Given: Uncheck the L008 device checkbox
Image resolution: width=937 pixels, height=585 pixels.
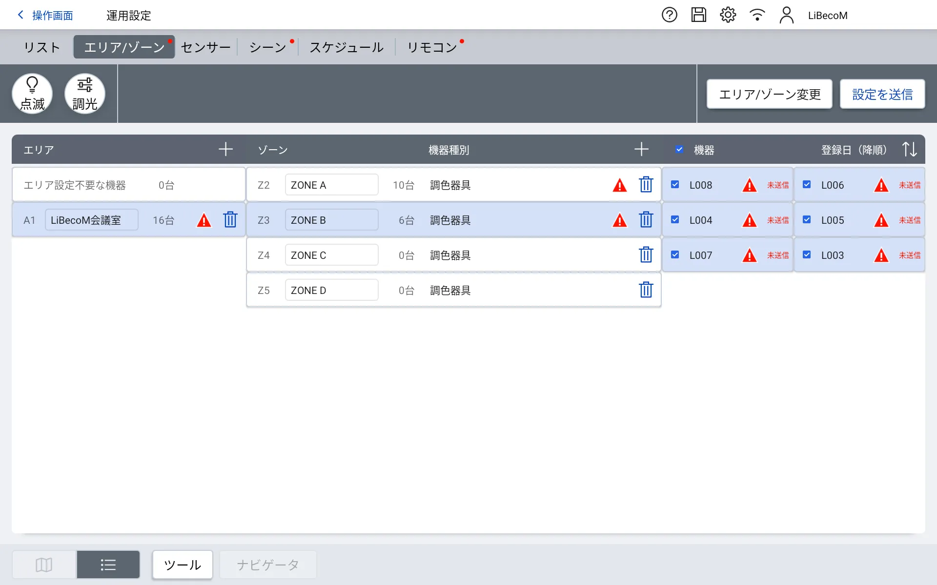Looking at the screenshot, I should point(675,185).
